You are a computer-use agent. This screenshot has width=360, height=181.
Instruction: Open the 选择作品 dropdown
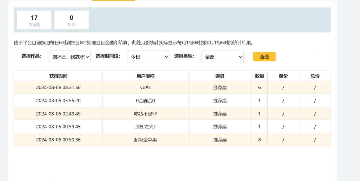pos(70,56)
